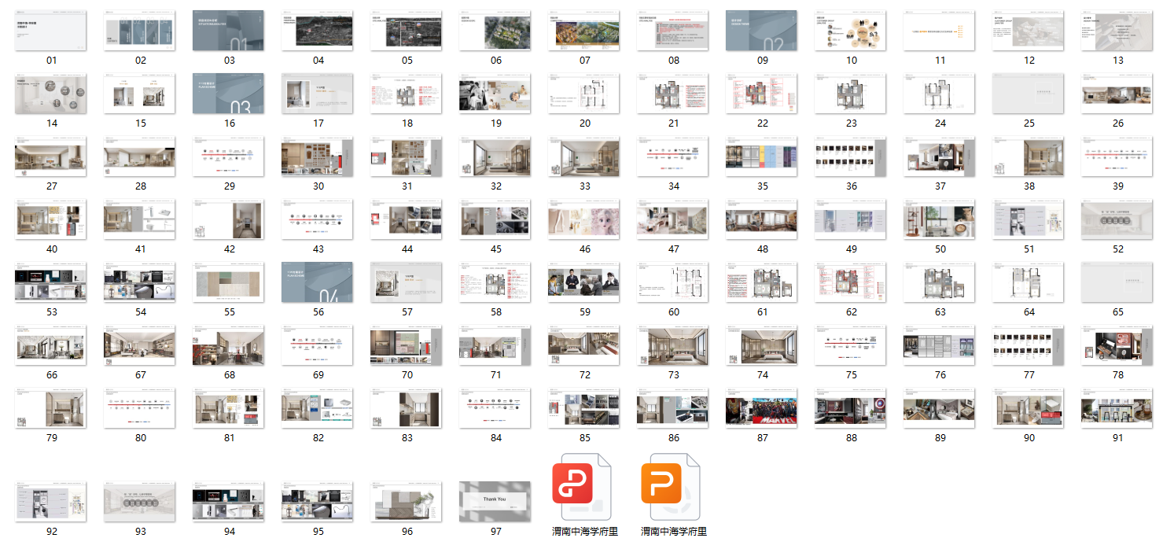Select section 02 cover image 09
Image resolution: width=1163 pixels, height=549 pixels.
tap(762, 31)
